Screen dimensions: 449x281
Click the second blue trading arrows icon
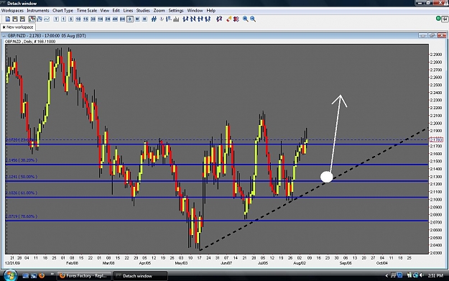click(x=193, y=19)
